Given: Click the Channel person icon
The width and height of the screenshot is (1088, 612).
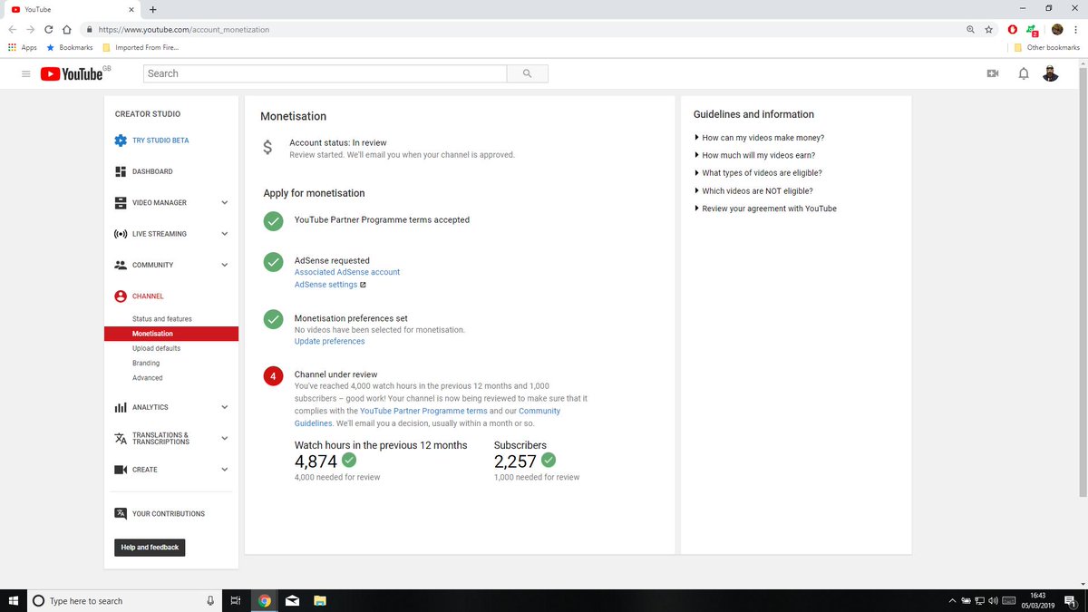Looking at the screenshot, I should (121, 296).
